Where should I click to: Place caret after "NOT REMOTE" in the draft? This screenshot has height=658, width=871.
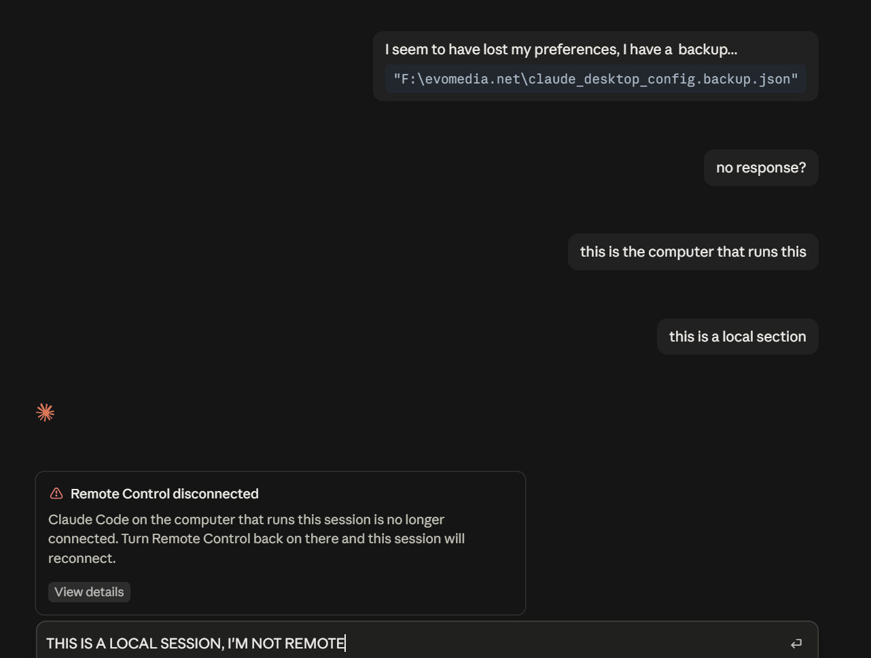point(346,643)
